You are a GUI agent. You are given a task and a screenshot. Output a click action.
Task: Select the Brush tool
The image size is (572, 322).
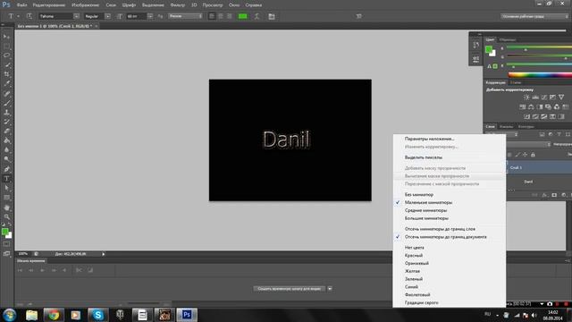[x=6, y=104]
